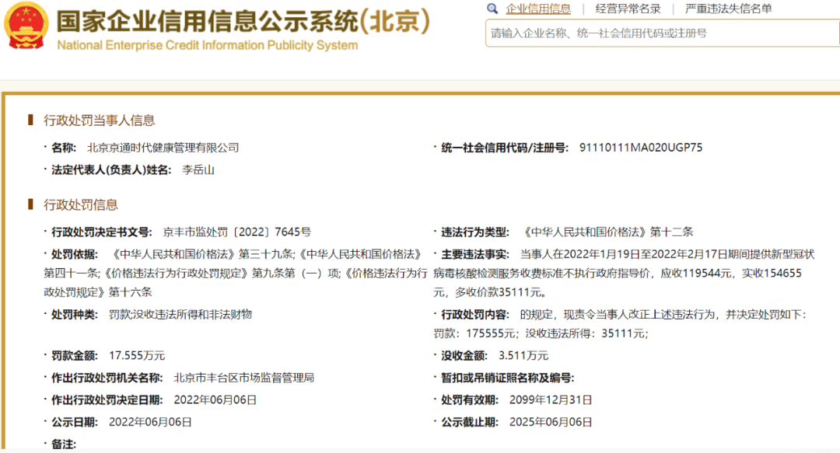Click legal representative name 李岳山
Screen dimensions: 840x453
click(x=198, y=169)
